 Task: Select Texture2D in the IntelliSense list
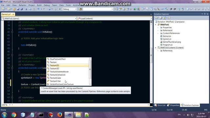pyautogui.click(x=68, y=66)
